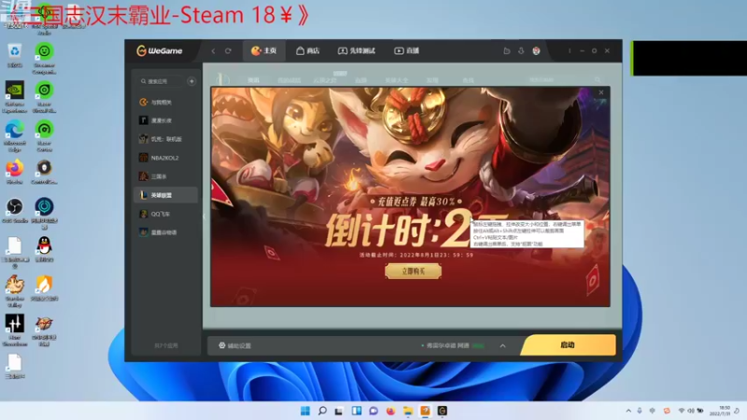The width and height of the screenshot is (747, 420).
Task: Open the taskbar clock and date
Action: click(x=719, y=411)
